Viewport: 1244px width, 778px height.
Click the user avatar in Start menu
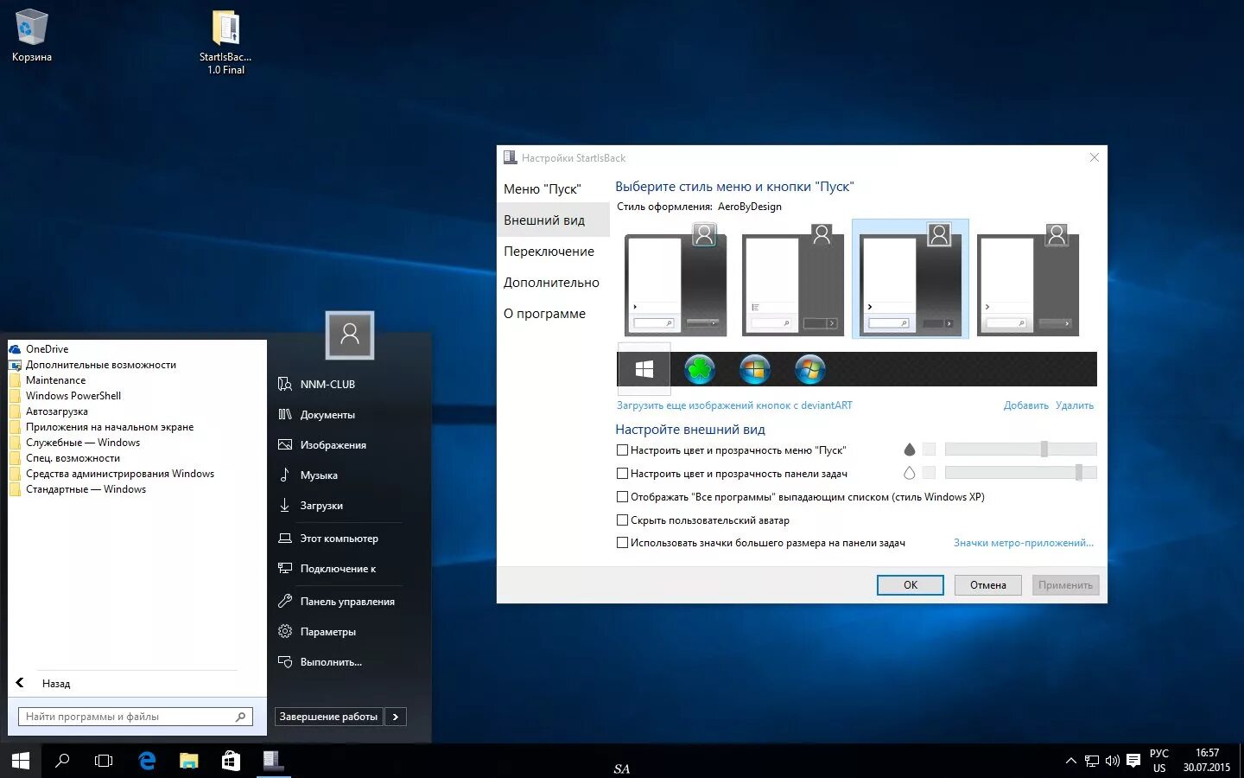tap(350, 335)
